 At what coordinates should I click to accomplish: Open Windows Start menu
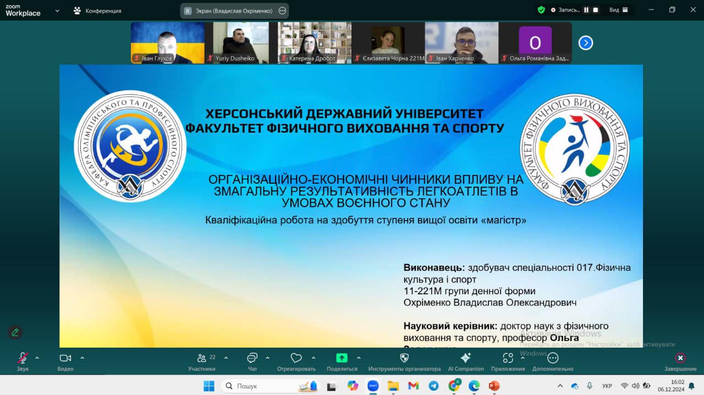[x=209, y=386]
